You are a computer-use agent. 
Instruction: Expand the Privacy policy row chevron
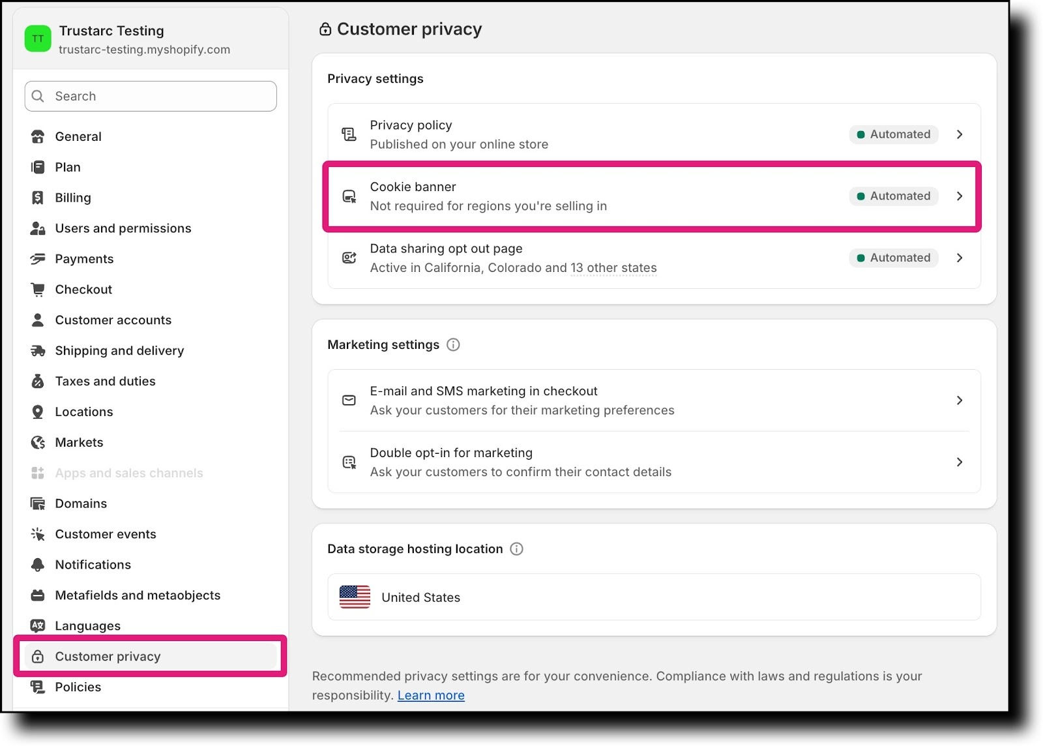pos(960,135)
